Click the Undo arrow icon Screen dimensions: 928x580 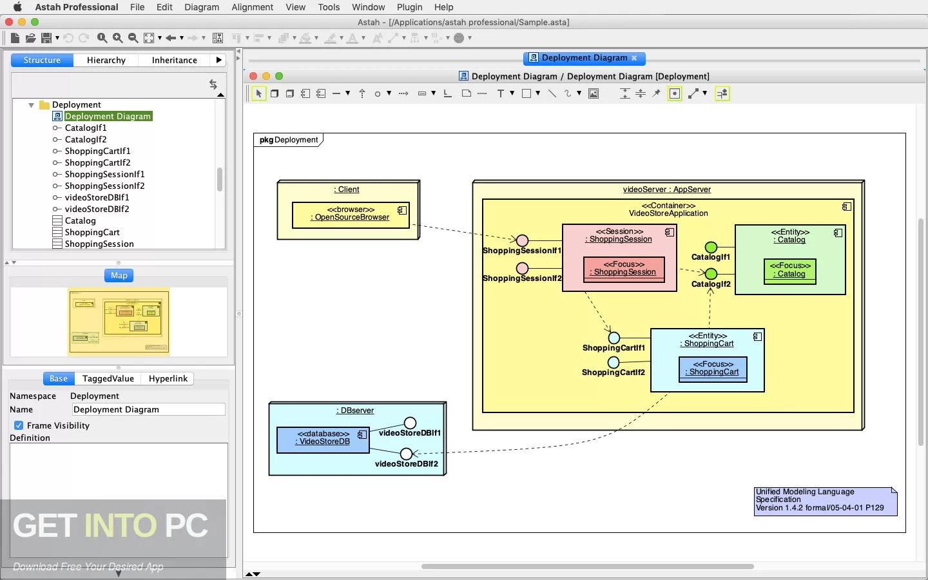point(68,38)
